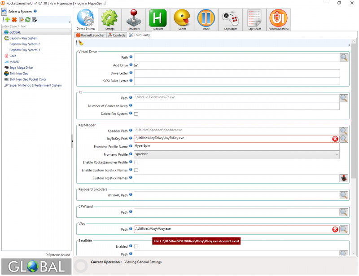Click scrollbar down arrow in settings panel
The image size is (359, 276).
[354, 253]
